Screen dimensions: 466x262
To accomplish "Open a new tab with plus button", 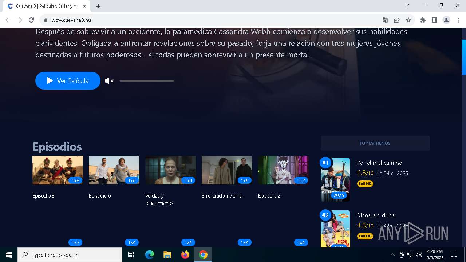I will 98,6.
